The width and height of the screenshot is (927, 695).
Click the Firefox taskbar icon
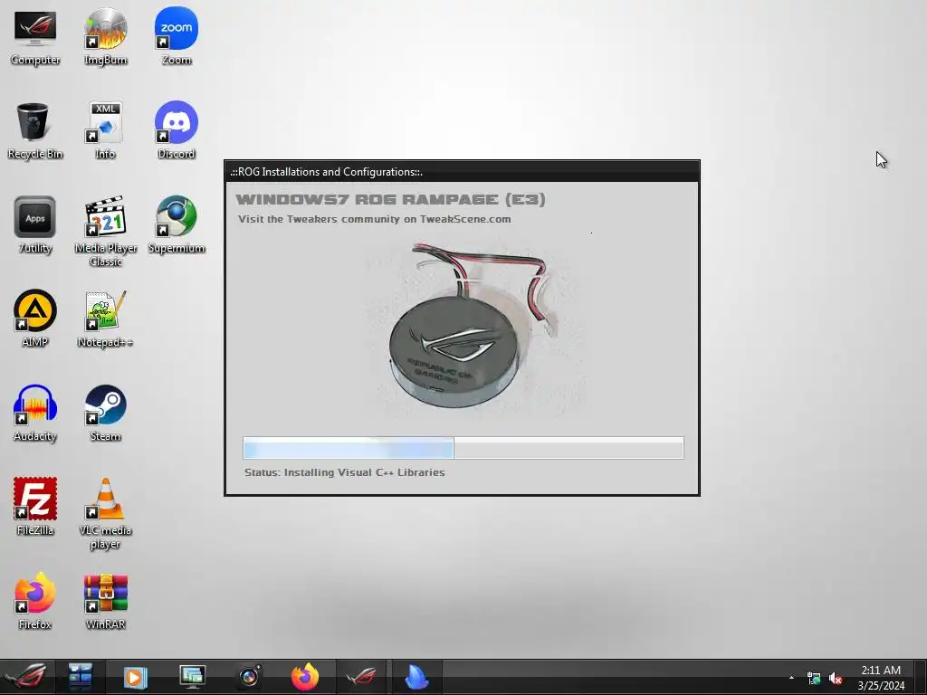[305, 677]
